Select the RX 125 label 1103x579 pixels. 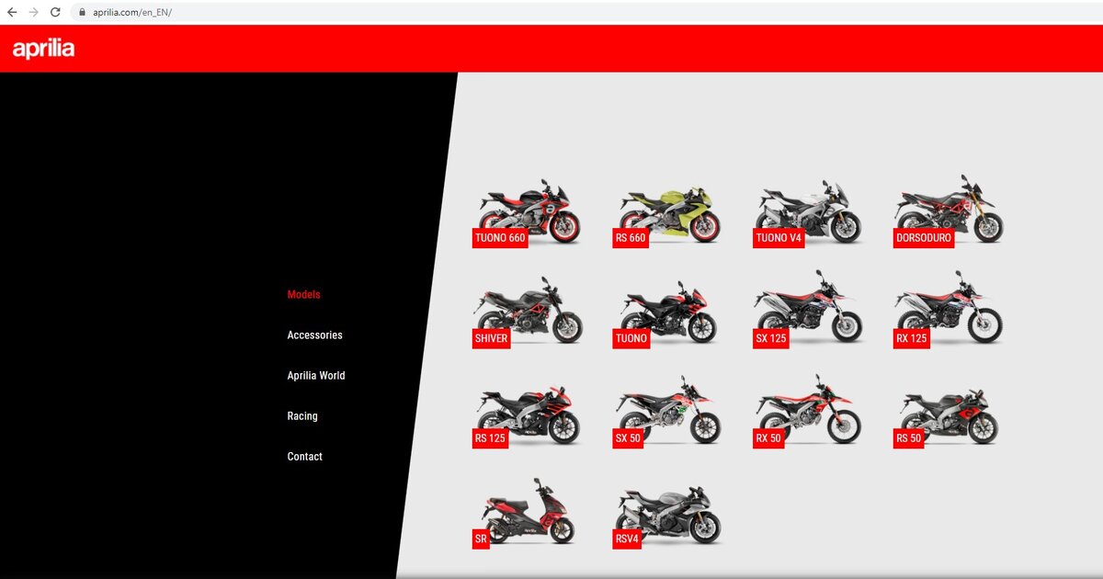click(912, 338)
